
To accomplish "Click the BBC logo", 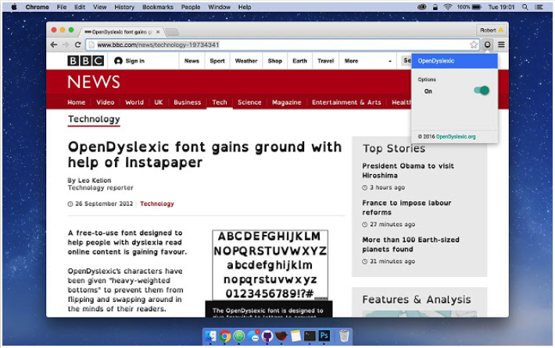I will click(x=84, y=61).
